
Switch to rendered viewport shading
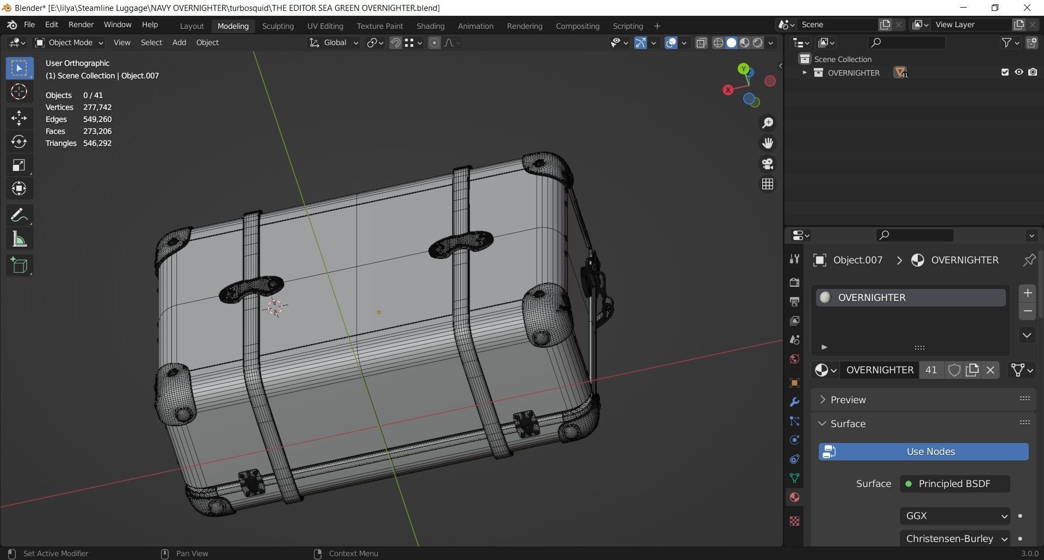(x=757, y=42)
